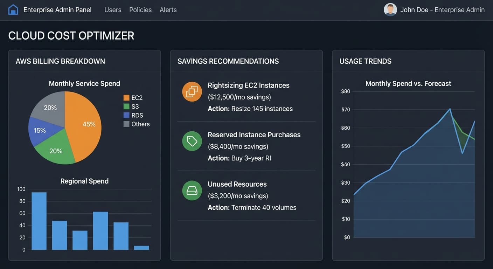Click the Reserved Instance Purchases heading
493x269 pixels.
[254, 135]
